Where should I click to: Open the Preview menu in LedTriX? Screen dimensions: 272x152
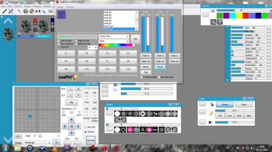pyautogui.click(x=70, y=7)
